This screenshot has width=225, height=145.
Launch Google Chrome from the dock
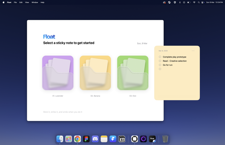pos(78,139)
